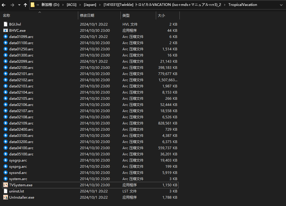
Task: Select data02107.arc file icon
Action: point(6,111)
